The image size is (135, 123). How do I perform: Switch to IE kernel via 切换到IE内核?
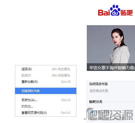46,91
